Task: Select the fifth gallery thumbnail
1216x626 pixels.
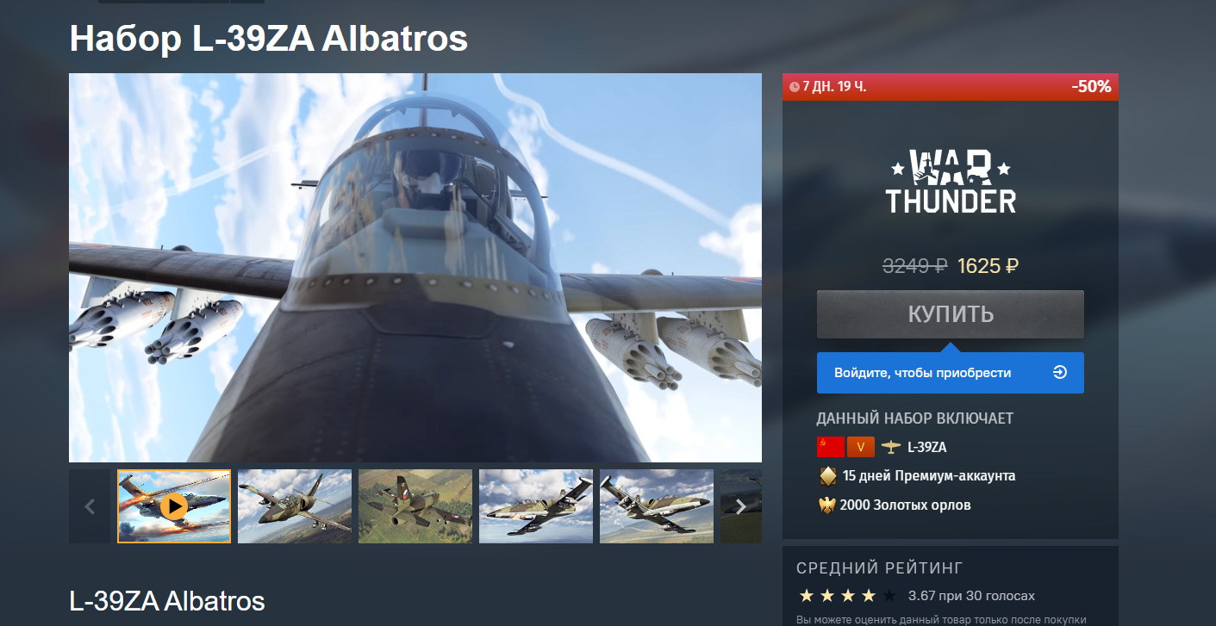Action: click(x=657, y=506)
